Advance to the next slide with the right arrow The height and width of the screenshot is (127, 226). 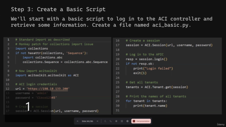click(97, 121)
